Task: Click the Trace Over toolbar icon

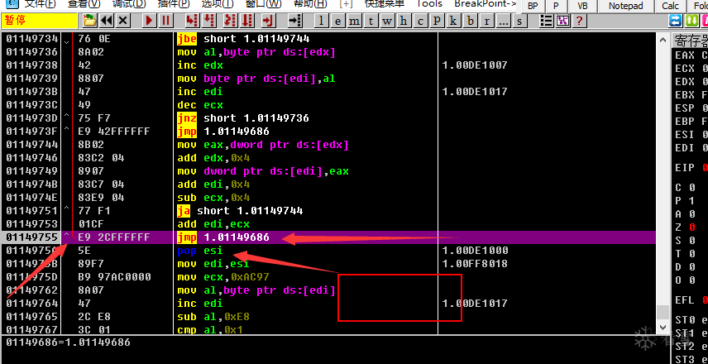Action: point(246,21)
